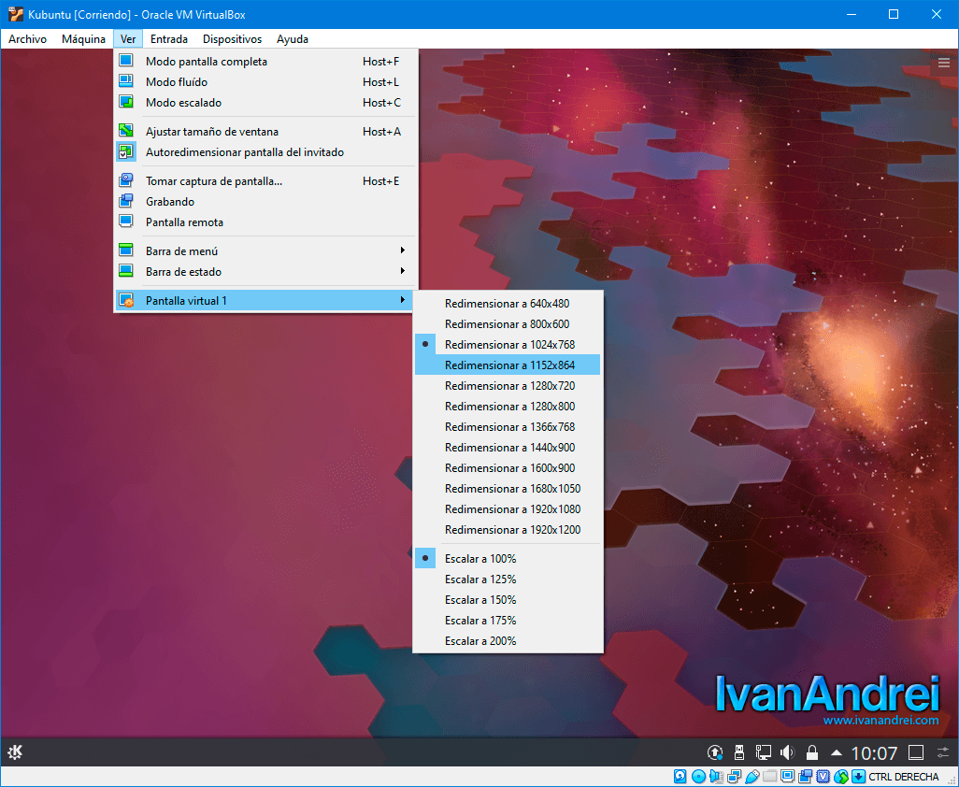Expand the Barra de menú submenu
The width and height of the screenshot is (959, 787).
coord(265,251)
